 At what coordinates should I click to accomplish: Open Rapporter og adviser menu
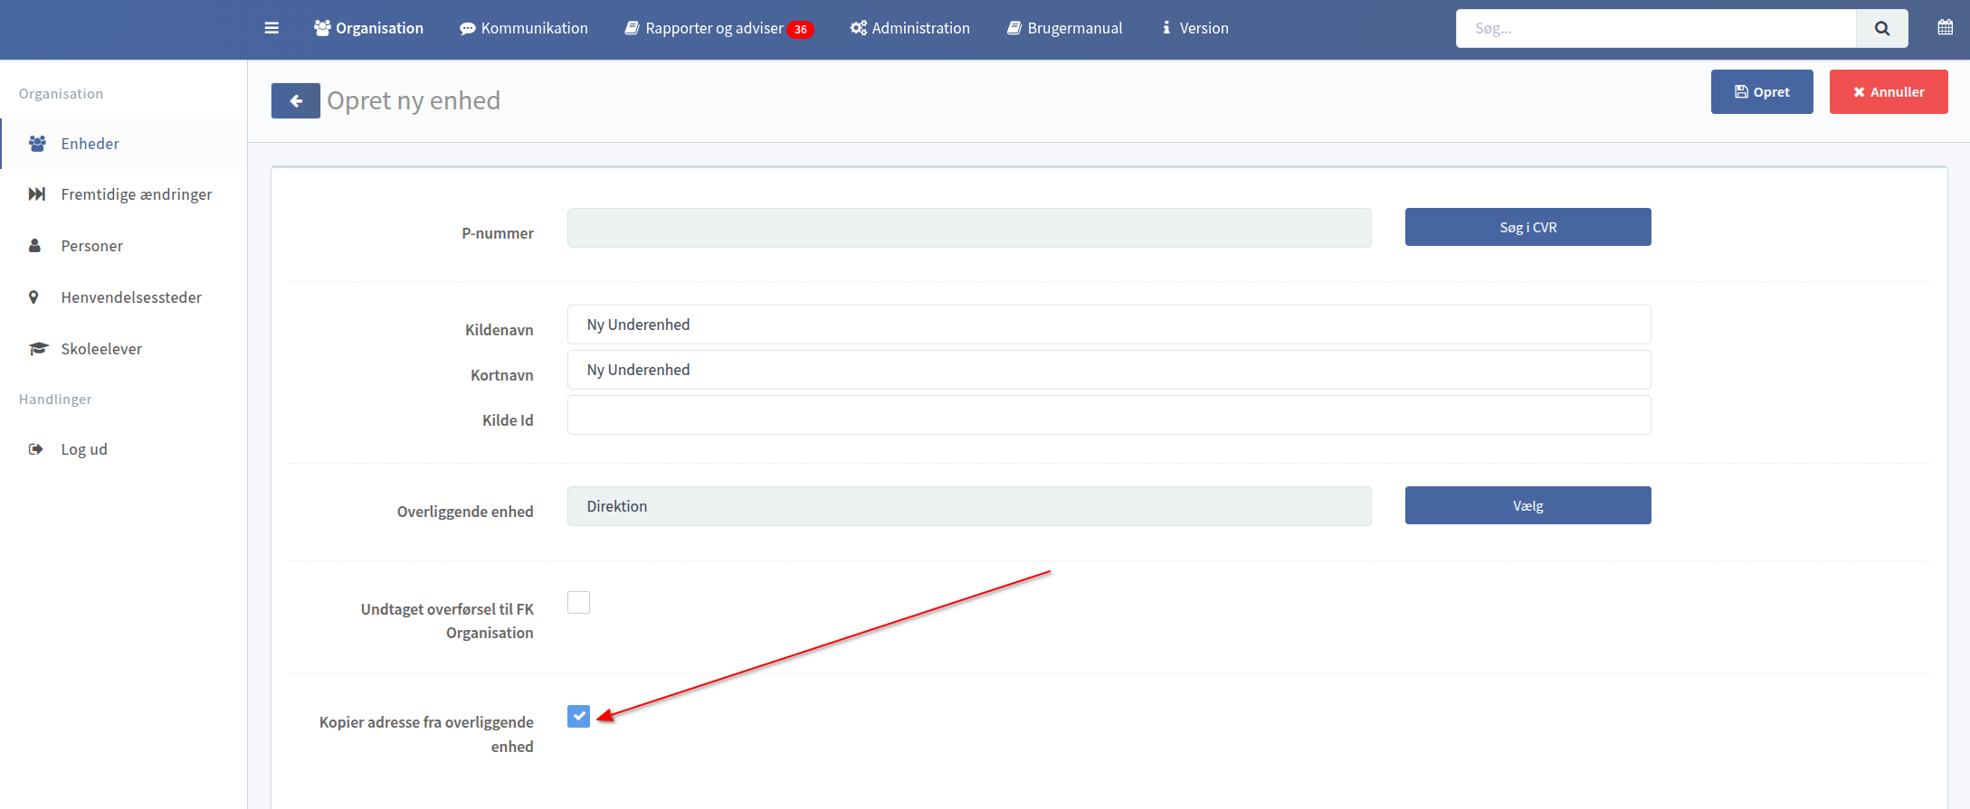[718, 28]
